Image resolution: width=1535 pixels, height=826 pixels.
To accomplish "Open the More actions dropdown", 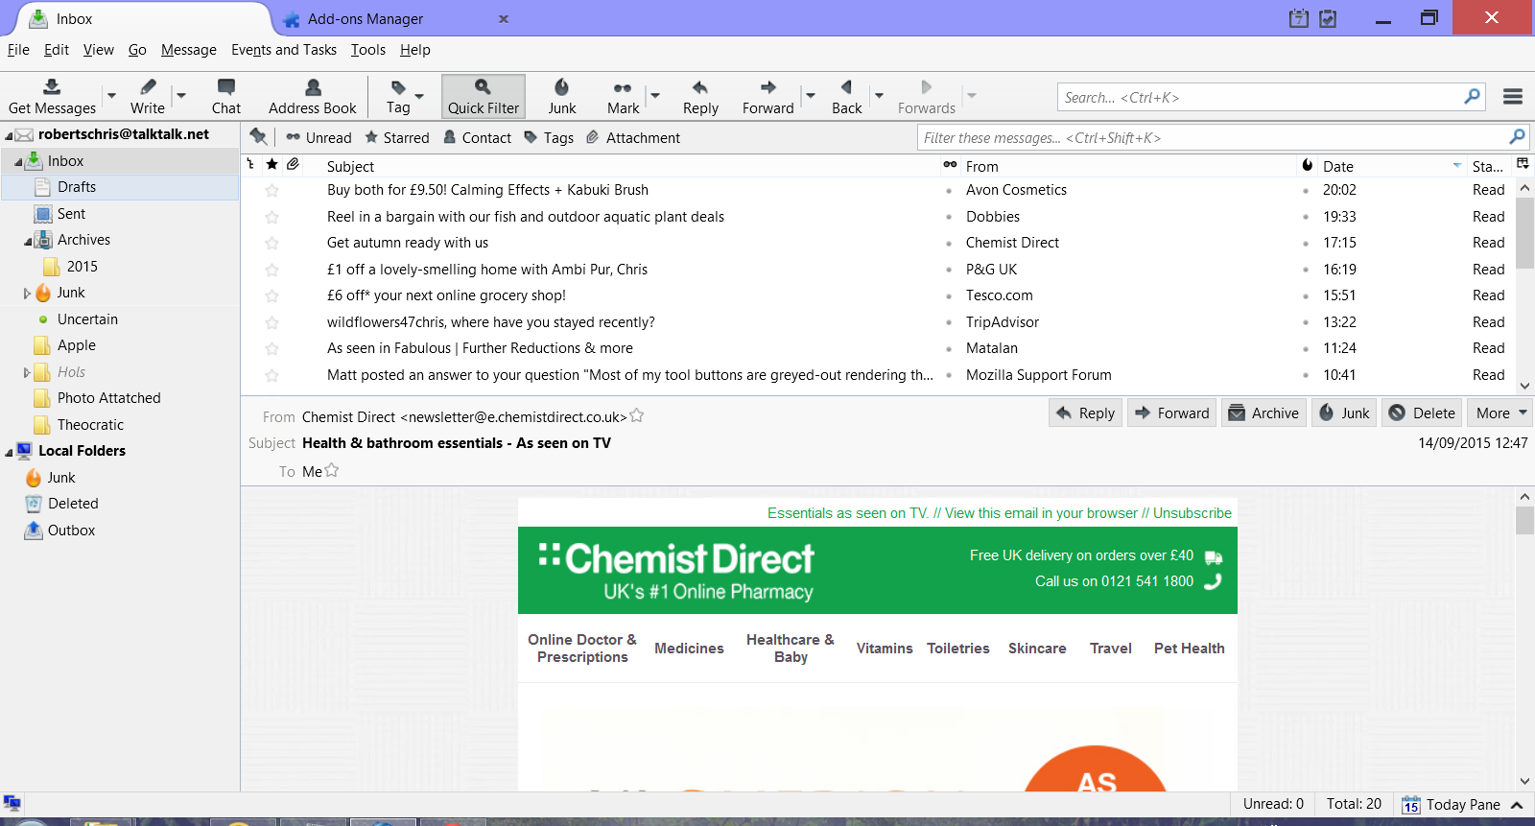I will (x=1501, y=413).
